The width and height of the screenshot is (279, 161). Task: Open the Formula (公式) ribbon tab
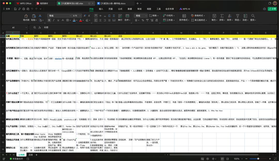point(120,9)
